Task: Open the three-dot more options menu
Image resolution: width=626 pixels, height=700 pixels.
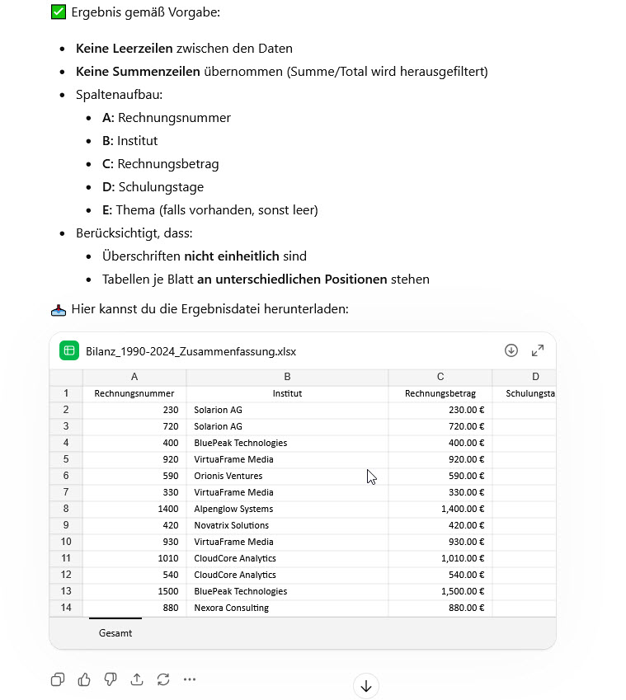Action: tap(190, 679)
